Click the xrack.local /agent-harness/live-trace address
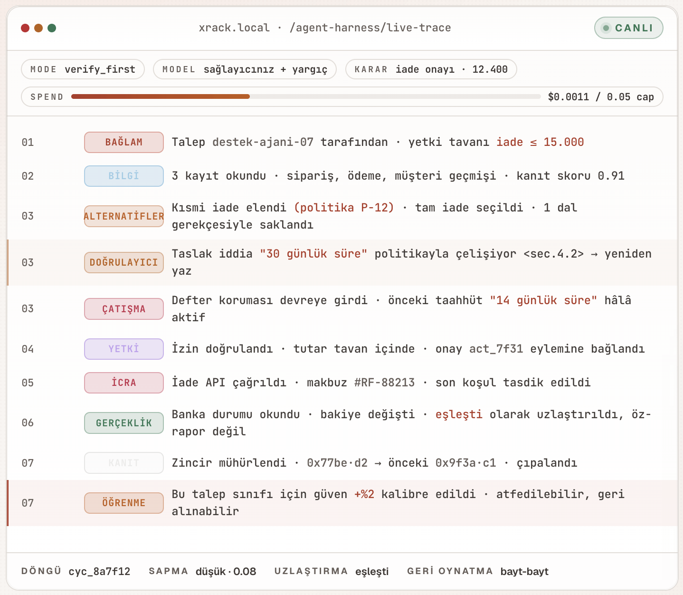The width and height of the screenshot is (683, 595). click(x=325, y=28)
